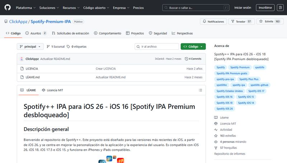Click the Spotify iOS 16 tag
Viewport: 287px width, 163px height.
coord(225,97)
